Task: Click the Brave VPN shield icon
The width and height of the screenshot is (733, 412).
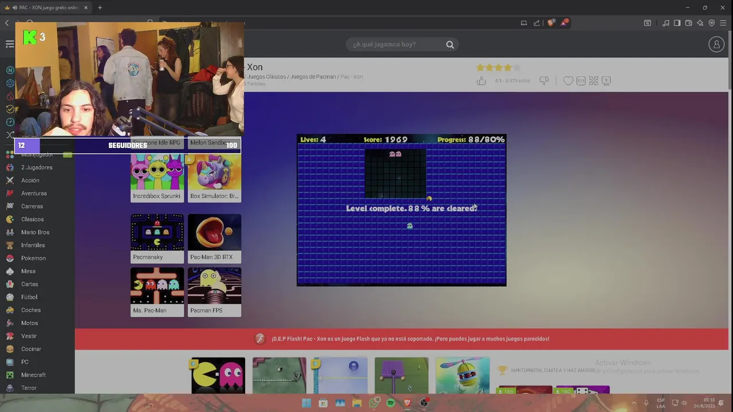Action: [711, 23]
